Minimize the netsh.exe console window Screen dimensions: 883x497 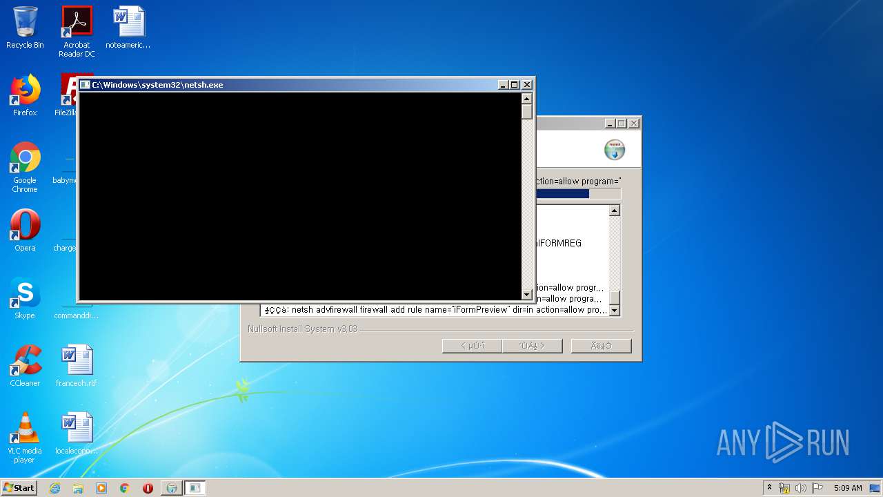(x=503, y=85)
